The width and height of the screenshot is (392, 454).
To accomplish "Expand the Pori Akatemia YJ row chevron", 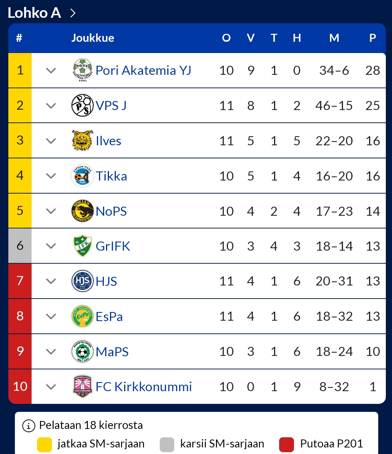I will click(51, 70).
